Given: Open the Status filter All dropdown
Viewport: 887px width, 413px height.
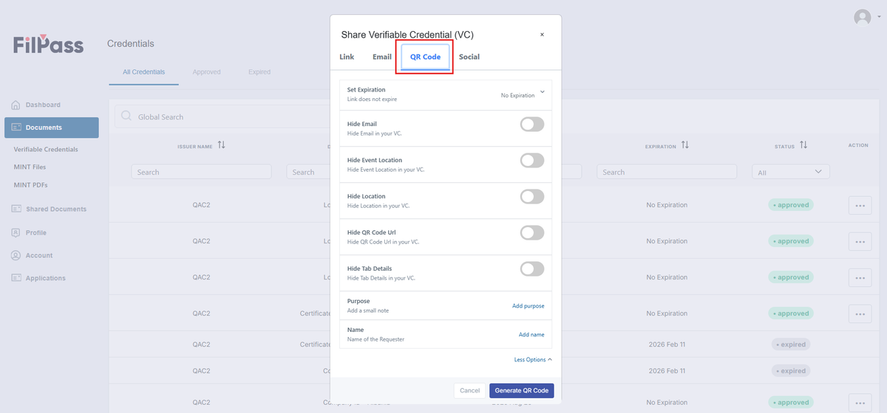Looking at the screenshot, I should click(791, 172).
